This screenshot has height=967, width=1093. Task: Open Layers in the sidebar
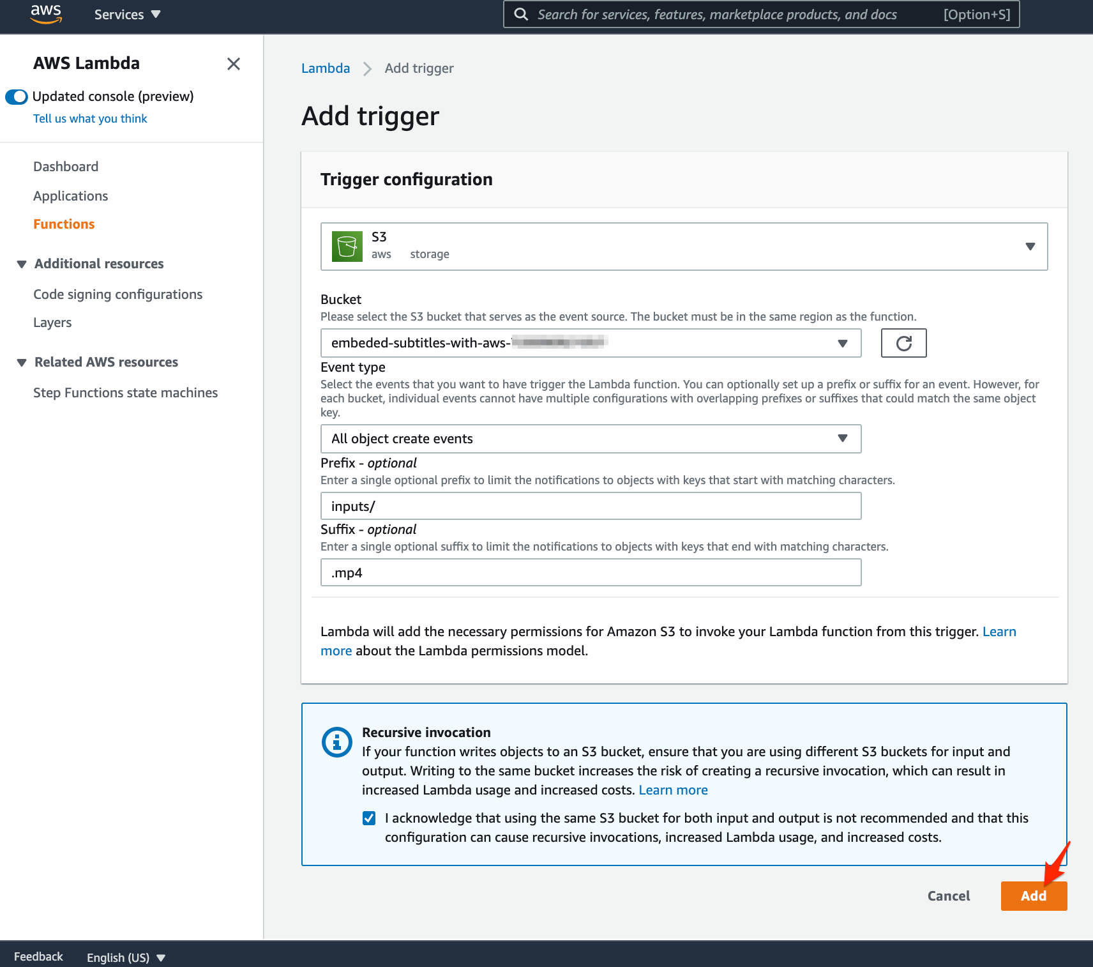(x=52, y=323)
